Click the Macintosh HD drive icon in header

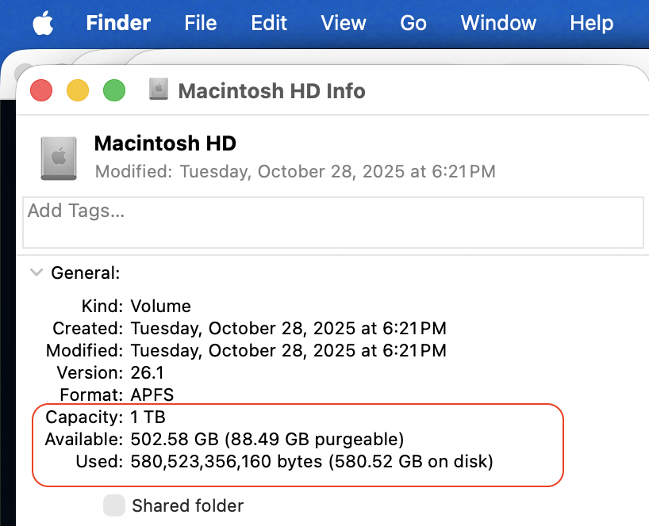tap(59, 157)
